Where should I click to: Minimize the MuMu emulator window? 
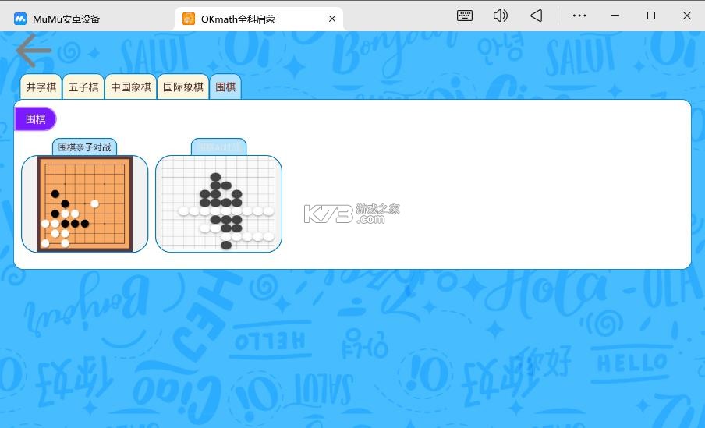click(615, 16)
